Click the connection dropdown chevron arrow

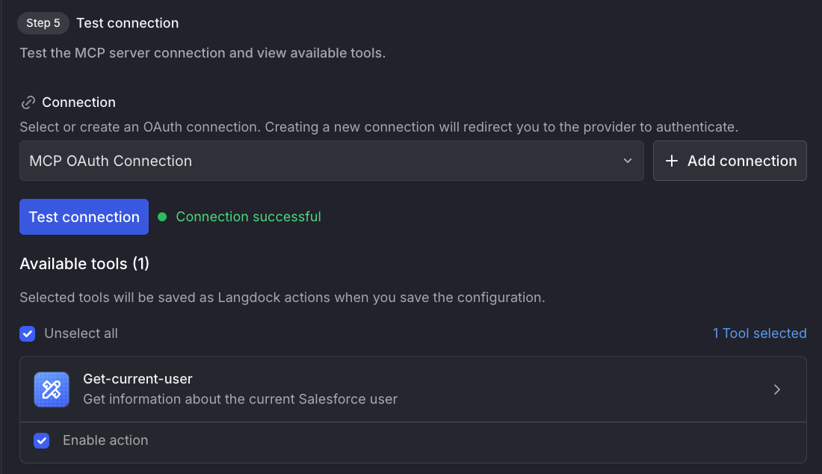click(x=628, y=160)
